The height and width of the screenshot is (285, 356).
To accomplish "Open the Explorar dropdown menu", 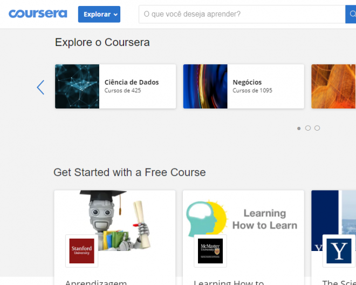I will coord(99,15).
